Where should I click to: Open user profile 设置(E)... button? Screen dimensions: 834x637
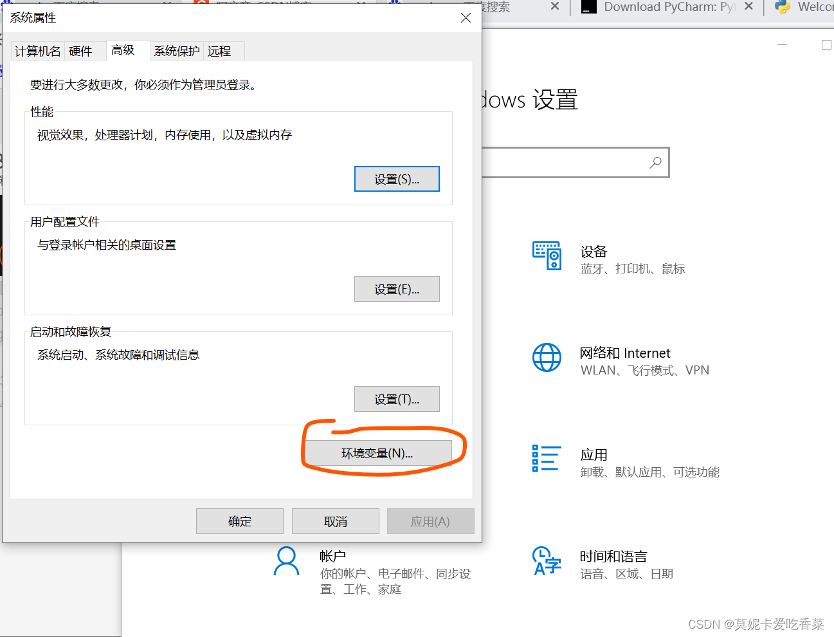tap(397, 289)
